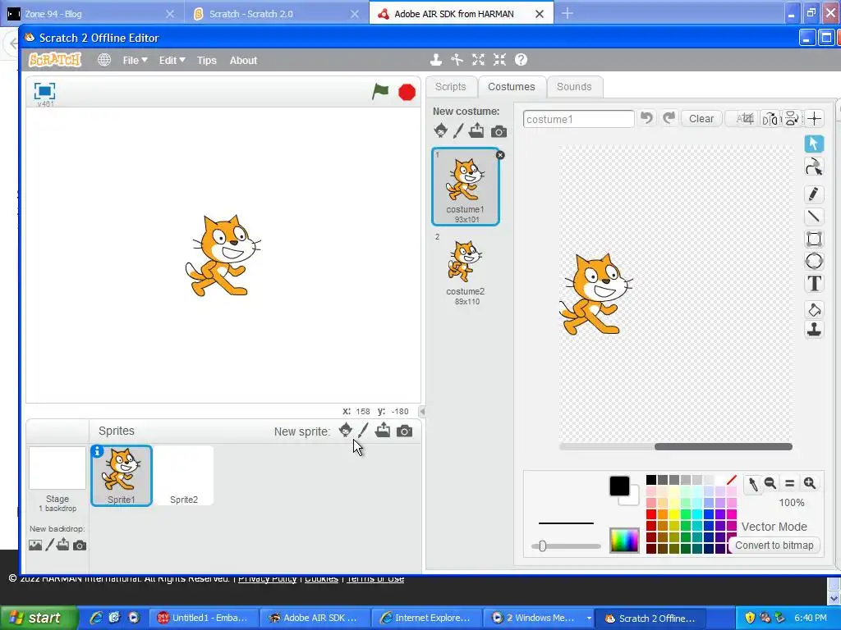Set costume center crosshair
The height and width of the screenshot is (630, 841).
(x=814, y=118)
